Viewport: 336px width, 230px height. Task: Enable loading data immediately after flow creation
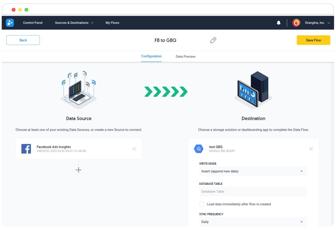coord(202,204)
